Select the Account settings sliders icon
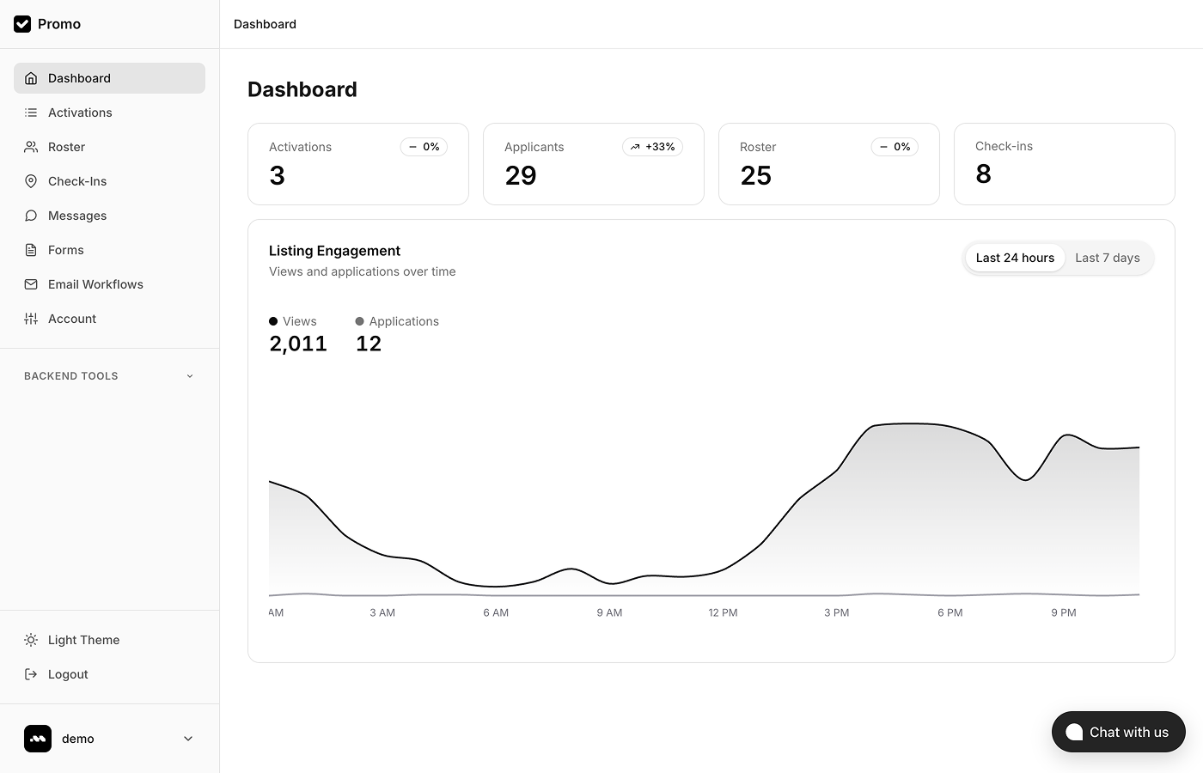Screen dimensions: 1203x773 31,319
